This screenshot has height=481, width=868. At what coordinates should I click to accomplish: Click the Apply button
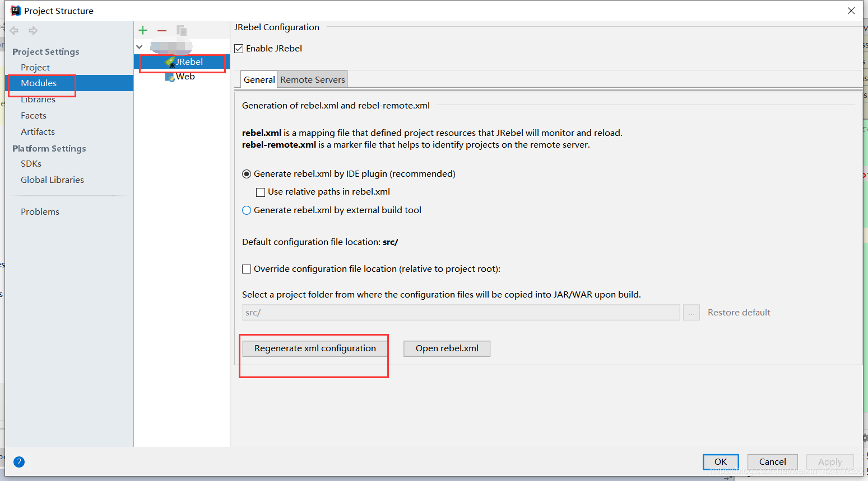tap(830, 462)
